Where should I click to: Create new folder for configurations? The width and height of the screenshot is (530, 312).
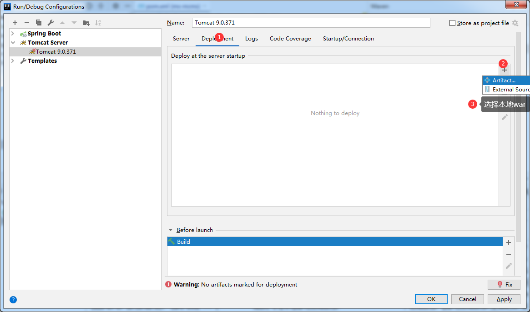point(86,23)
